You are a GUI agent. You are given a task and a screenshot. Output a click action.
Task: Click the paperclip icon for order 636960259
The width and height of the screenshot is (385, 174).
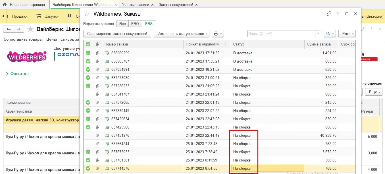97,53
